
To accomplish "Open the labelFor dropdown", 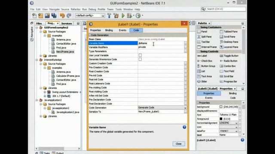I will click(236, 131).
